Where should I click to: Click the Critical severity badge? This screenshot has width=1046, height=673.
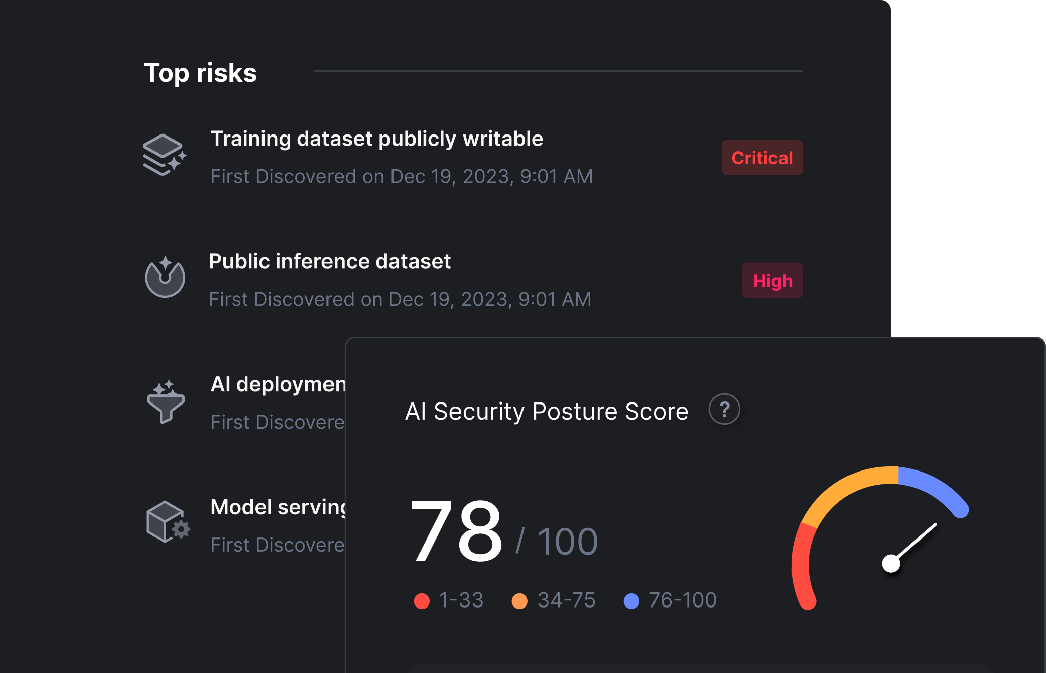pos(762,158)
